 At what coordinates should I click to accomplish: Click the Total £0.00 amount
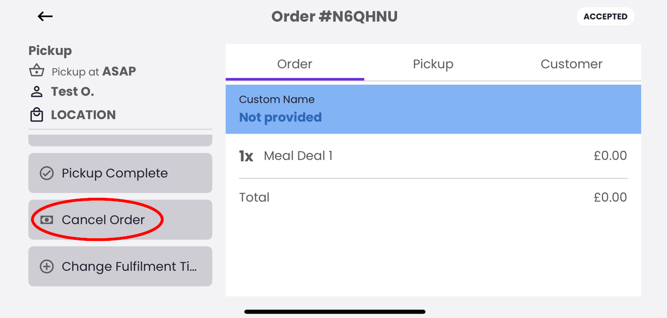610,197
